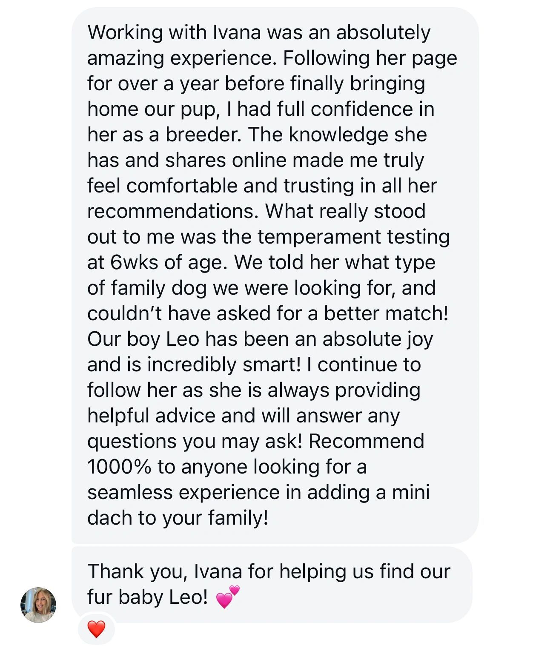Screen dimensions: 533x646
Task: Click the words "seamless experience"
Action: 183,493
